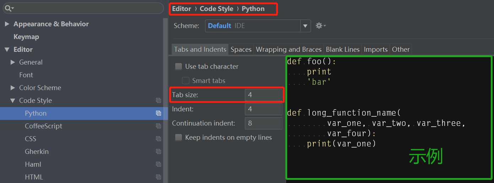
Task: Click the Continuation indent field
Action: [x=263, y=123]
